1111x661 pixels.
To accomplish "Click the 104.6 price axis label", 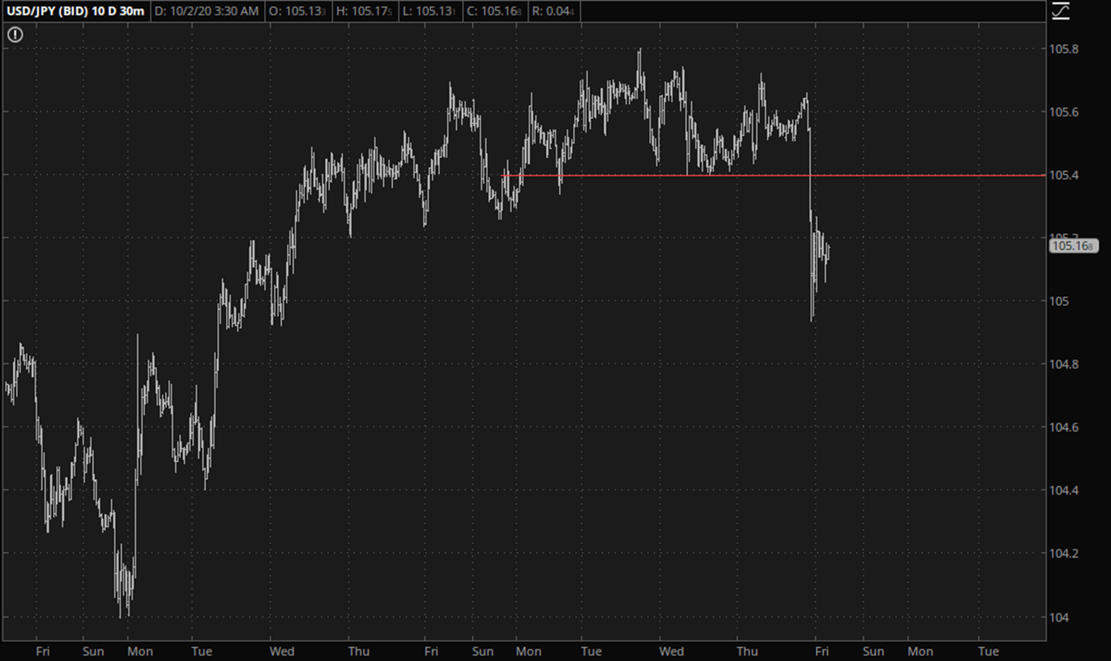I will click(1063, 428).
